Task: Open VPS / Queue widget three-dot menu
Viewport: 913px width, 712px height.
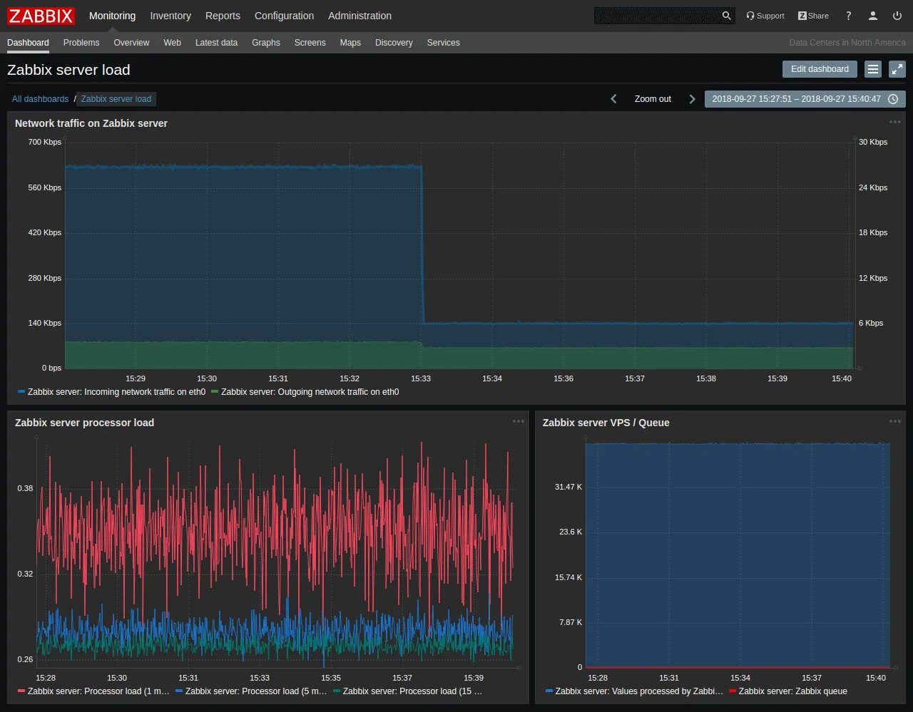Action: pos(894,422)
